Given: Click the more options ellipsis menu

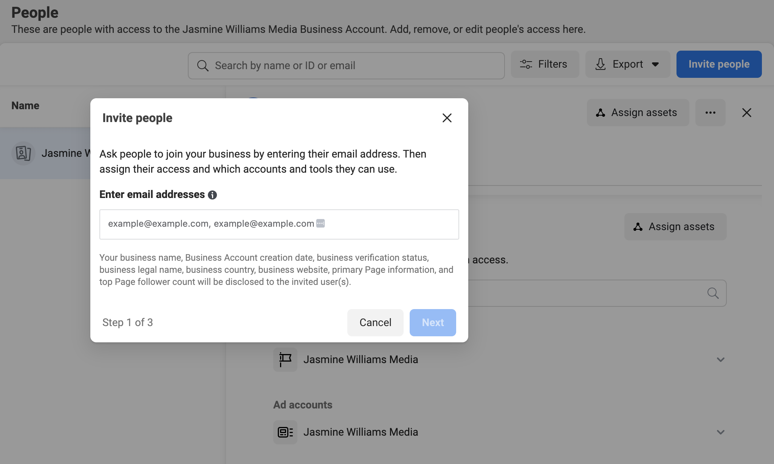Looking at the screenshot, I should point(711,112).
